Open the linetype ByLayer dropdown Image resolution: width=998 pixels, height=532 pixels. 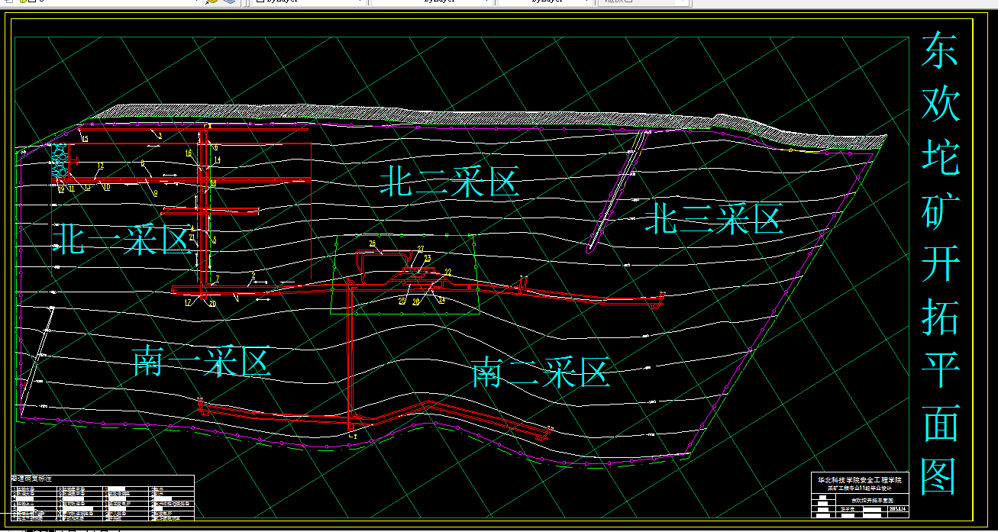click(x=431, y=2)
